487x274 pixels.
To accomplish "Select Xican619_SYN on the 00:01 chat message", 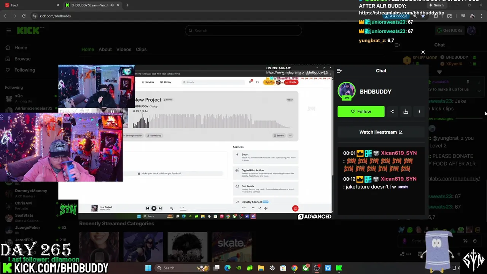I will (x=399, y=153).
